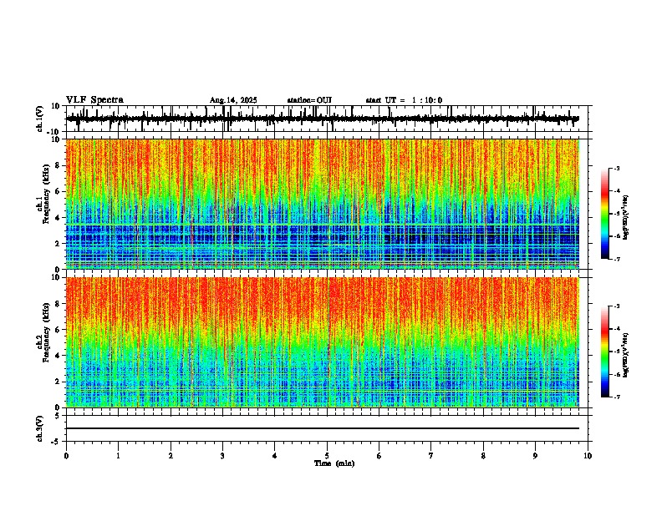The height and width of the screenshot is (511, 662).
Task: Click time axis tick label '5'
Action: coord(327,456)
